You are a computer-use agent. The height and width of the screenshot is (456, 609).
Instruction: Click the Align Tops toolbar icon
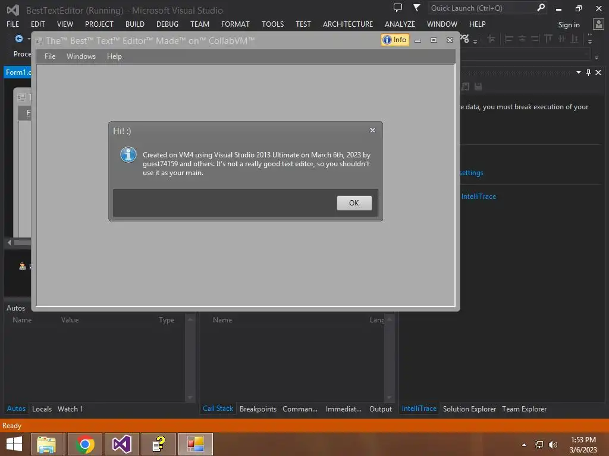click(548, 39)
